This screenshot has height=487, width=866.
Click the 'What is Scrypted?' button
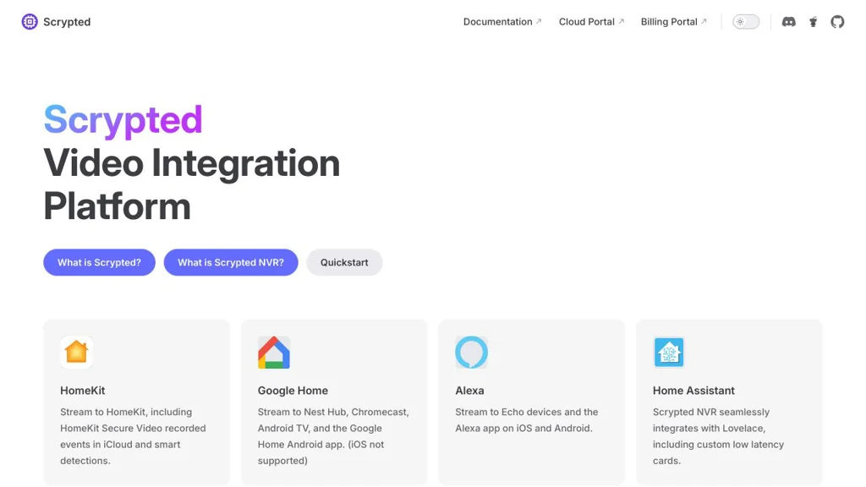pyautogui.click(x=100, y=262)
